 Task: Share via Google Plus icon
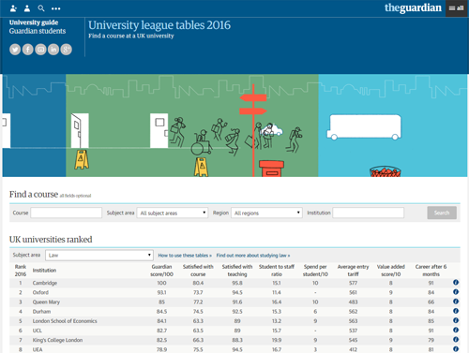[x=67, y=50]
